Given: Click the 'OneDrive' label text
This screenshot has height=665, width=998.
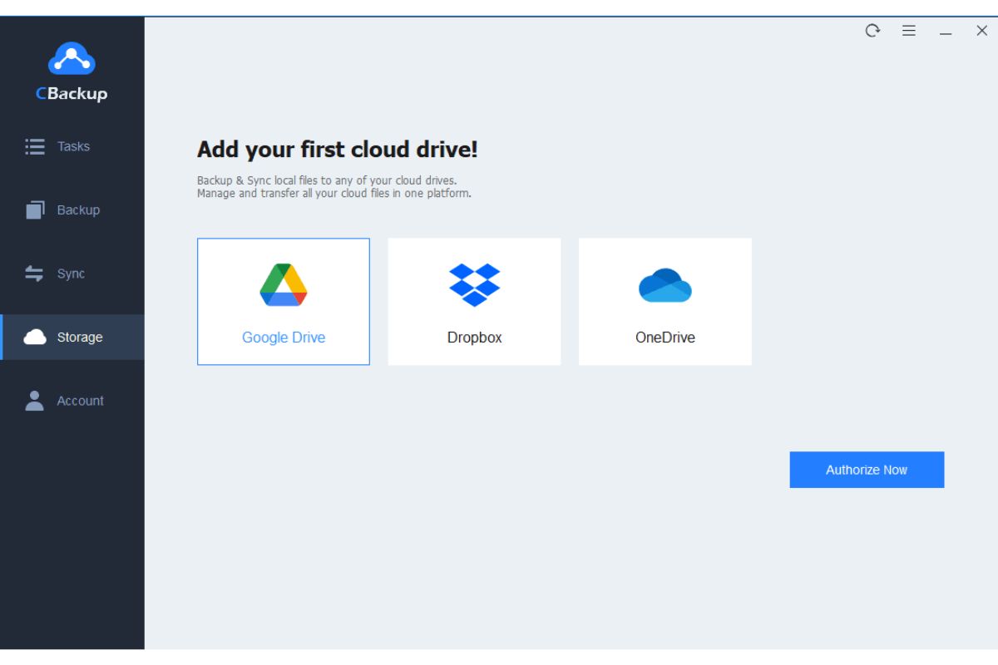Looking at the screenshot, I should (665, 337).
